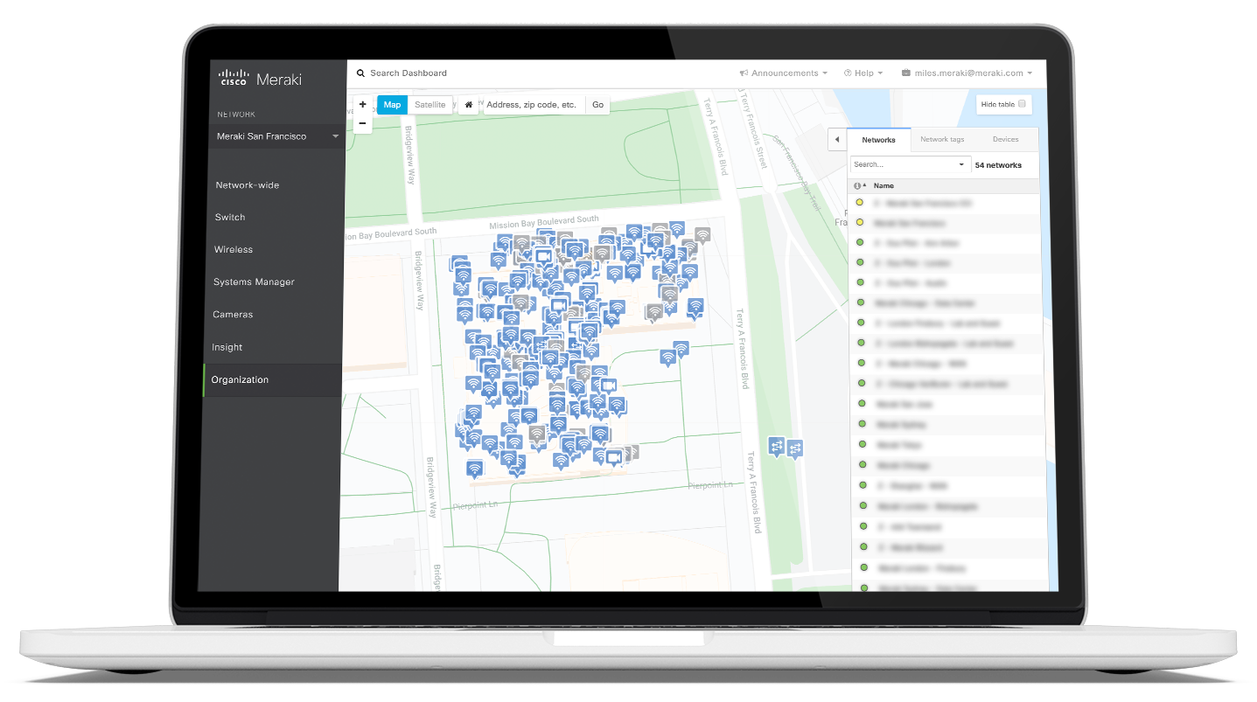
Task: Select the Networks tab
Action: pos(878,140)
